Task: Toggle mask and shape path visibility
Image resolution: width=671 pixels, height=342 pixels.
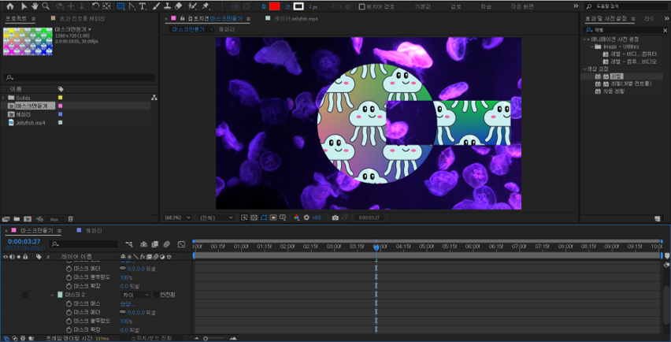Action: coord(264,217)
